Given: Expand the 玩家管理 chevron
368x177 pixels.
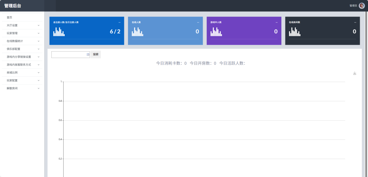Looking at the screenshot, I should click(39, 33).
